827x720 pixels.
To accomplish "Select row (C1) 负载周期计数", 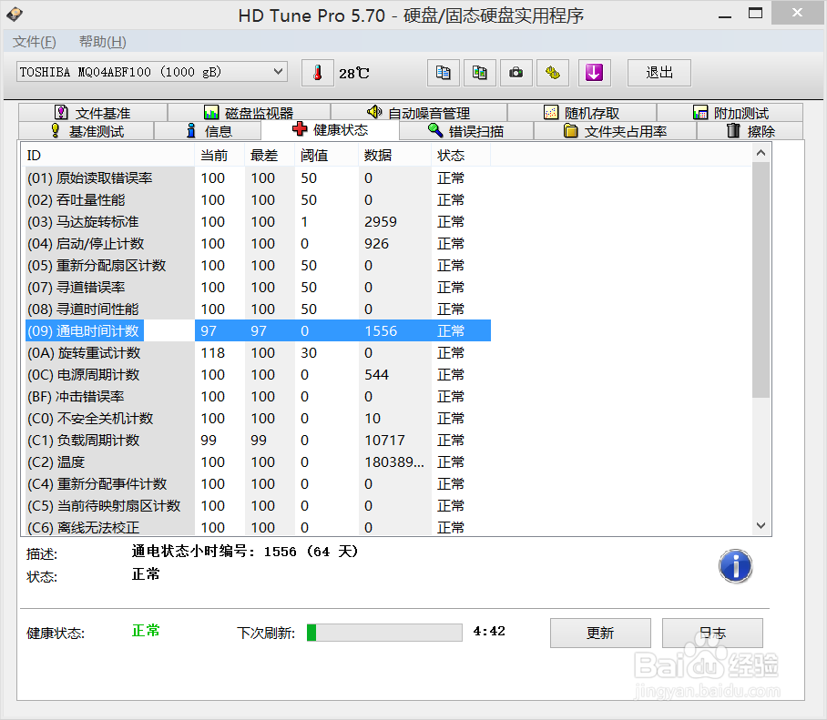I will tap(258, 441).
